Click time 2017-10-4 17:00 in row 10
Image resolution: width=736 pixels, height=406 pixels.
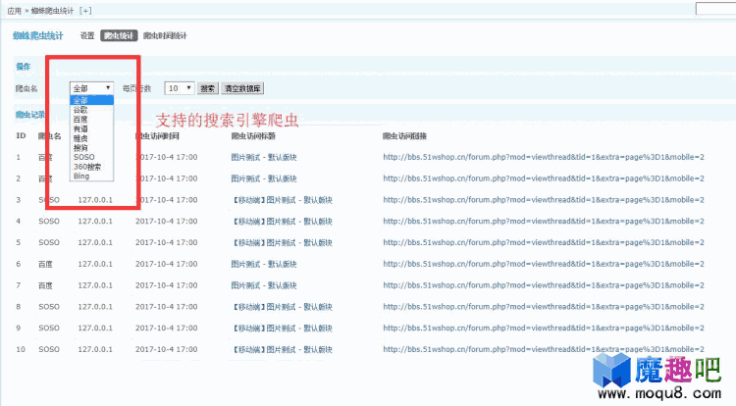pyautogui.click(x=166, y=349)
